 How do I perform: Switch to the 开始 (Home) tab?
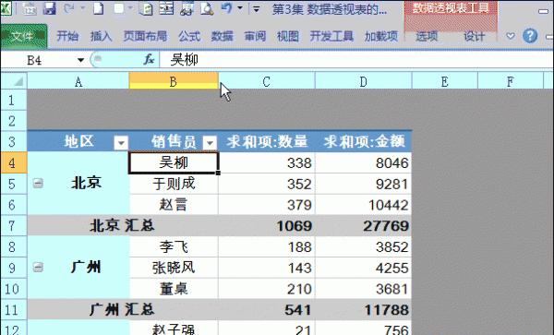pyautogui.click(x=67, y=36)
